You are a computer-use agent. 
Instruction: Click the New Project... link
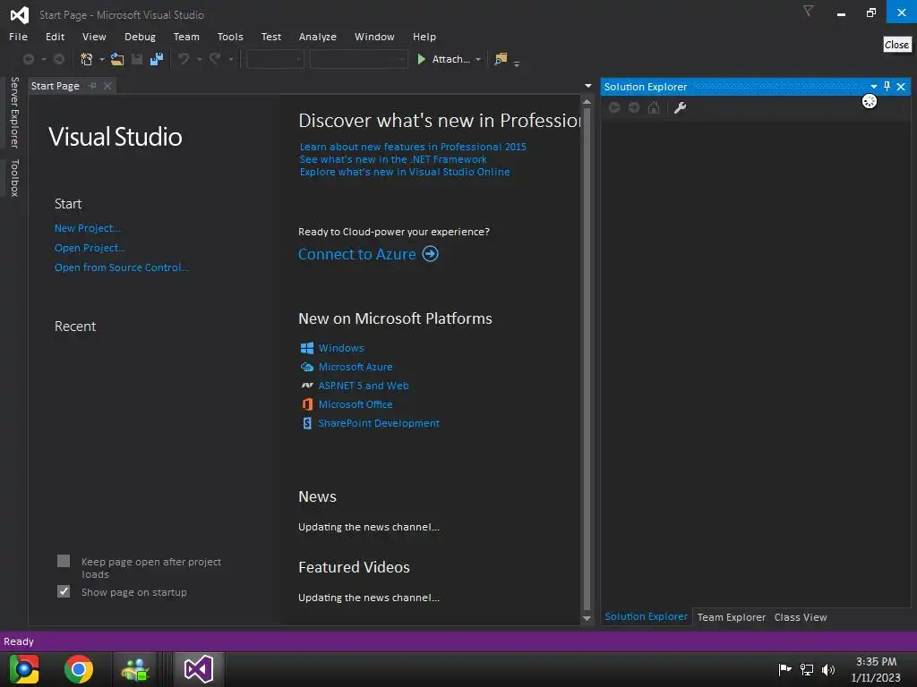coord(88,228)
